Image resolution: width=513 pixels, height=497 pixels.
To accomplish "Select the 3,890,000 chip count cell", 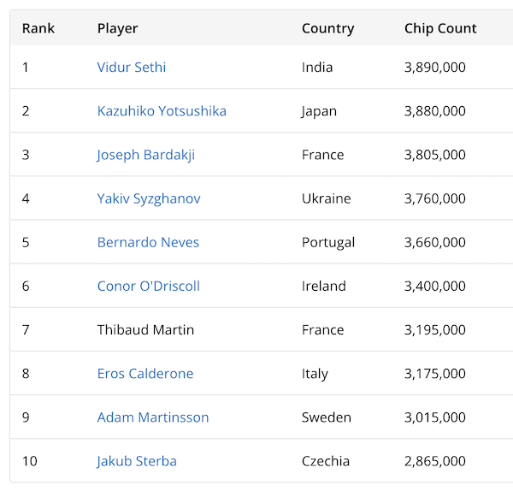I will pos(435,68).
